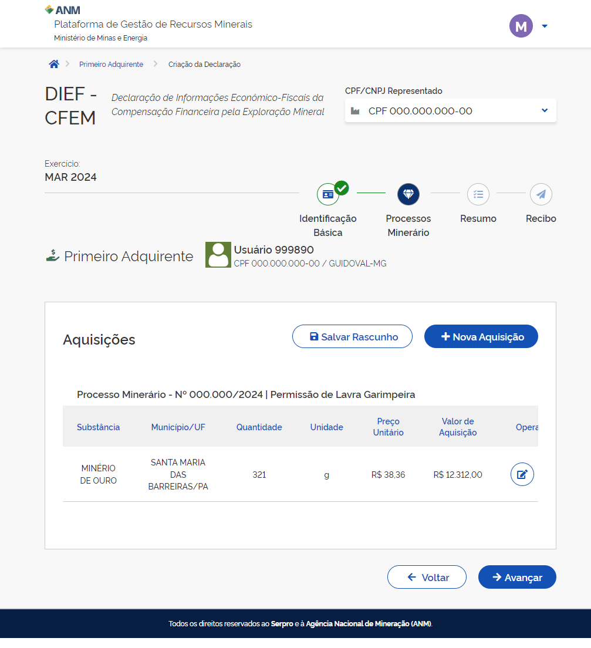Click the Valor de Aquisição column header
This screenshot has width=591, height=648.
click(458, 427)
